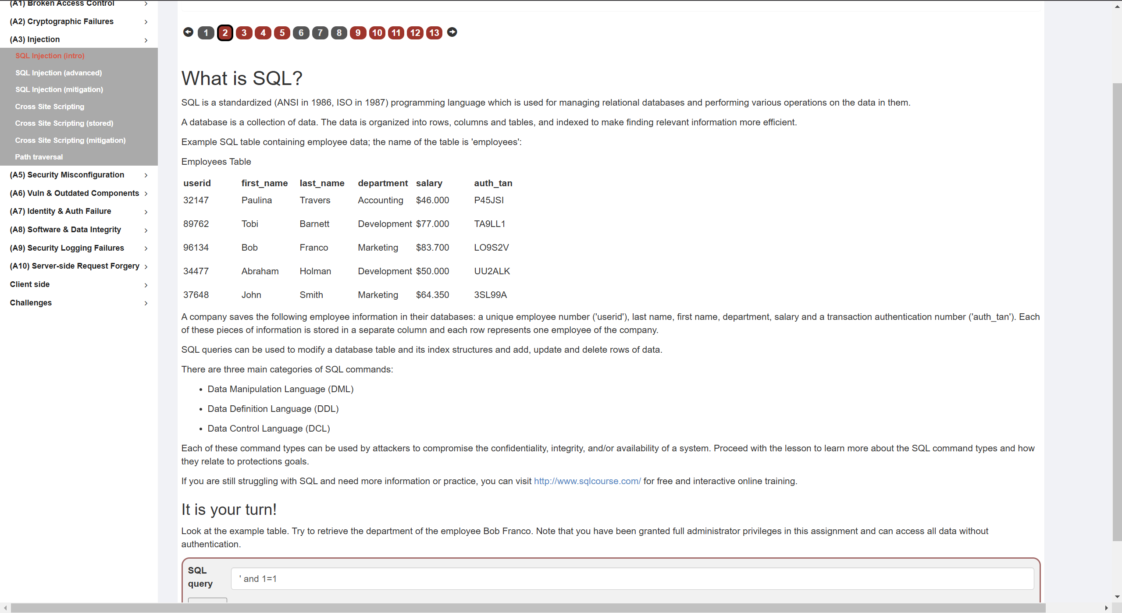
Task: Open SQL Injection (advanced) lesson
Action: click(59, 73)
